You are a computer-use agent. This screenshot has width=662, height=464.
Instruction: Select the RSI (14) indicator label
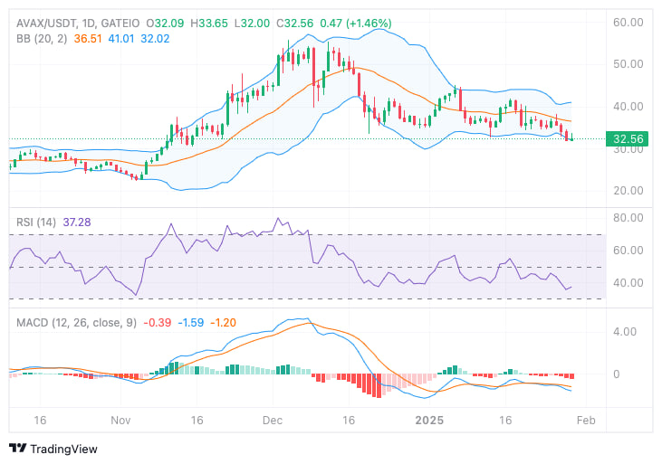coord(38,222)
